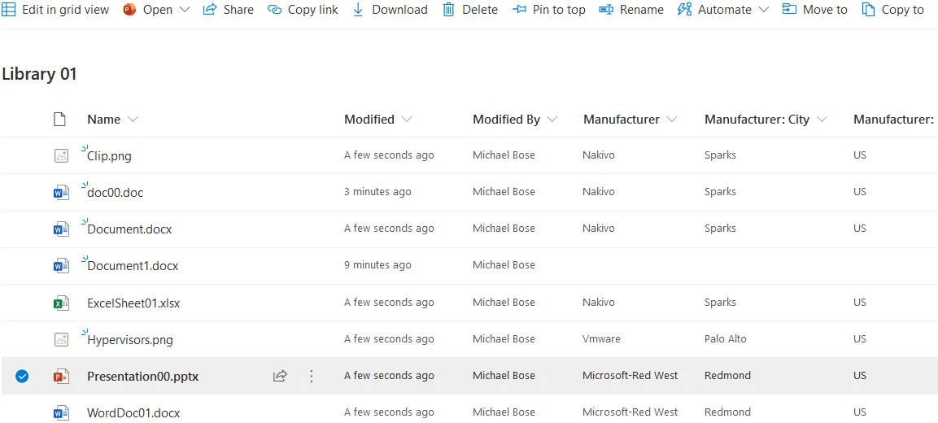The image size is (938, 423).
Task: Click the Edit in grid view icon
Action: pyautogui.click(x=9, y=10)
